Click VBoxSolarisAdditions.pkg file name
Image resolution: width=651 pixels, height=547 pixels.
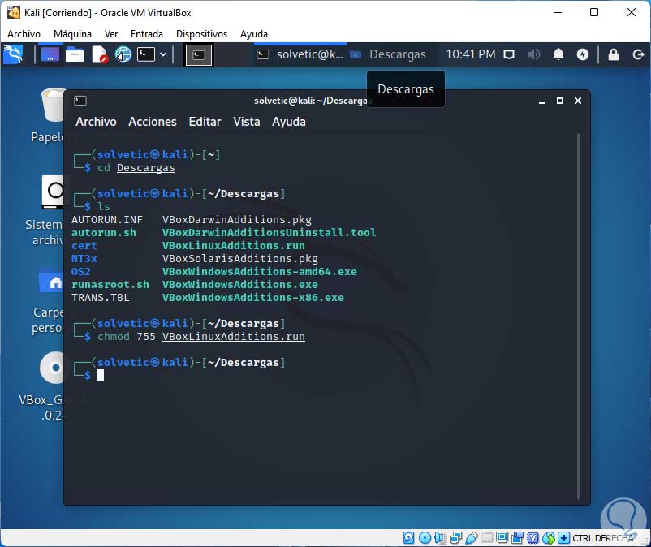240,259
